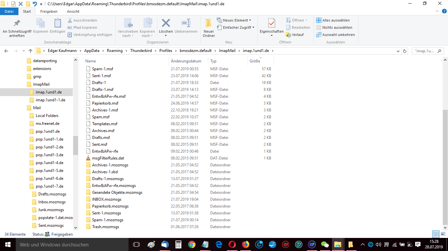Open Firefox from the Windows taskbar

pyautogui.click(x=245, y=244)
